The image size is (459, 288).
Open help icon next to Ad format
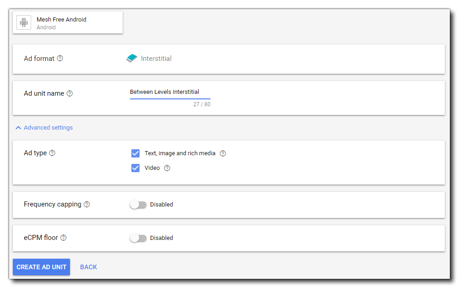pyautogui.click(x=60, y=59)
